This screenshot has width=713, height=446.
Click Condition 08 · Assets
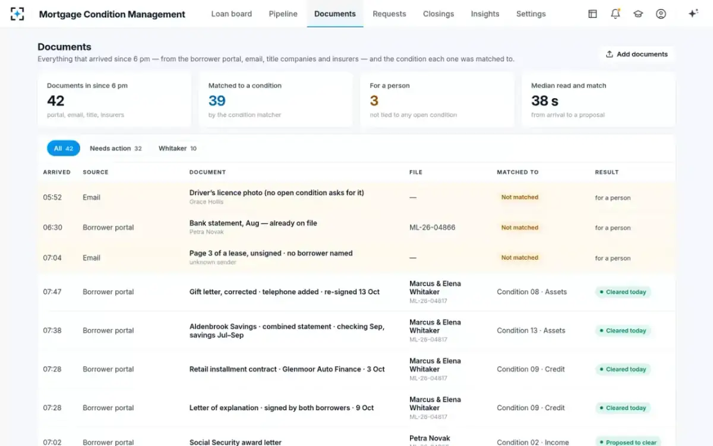point(532,292)
